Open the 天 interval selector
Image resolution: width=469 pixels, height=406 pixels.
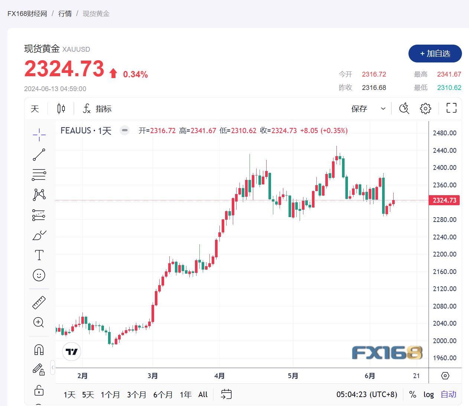click(35, 109)
